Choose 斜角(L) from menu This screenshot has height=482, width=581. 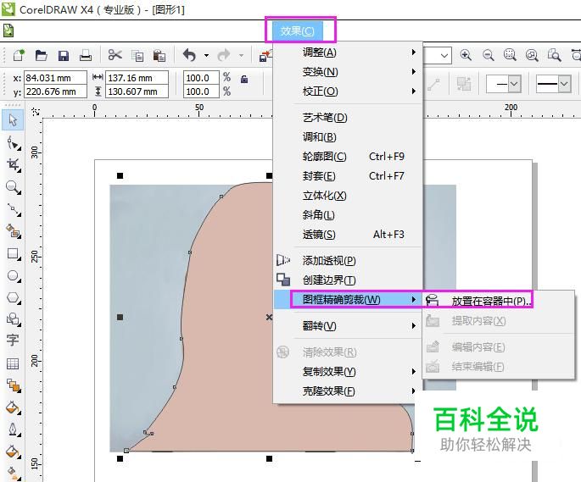coord(347,215)
